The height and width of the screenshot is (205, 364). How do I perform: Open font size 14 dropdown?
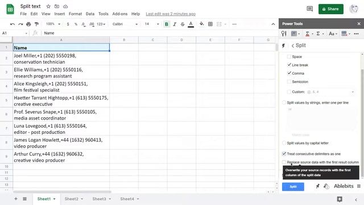coord(152,24)
